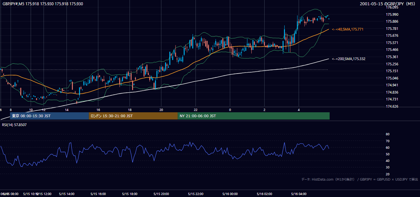Click price axis value 174.941
The width and height of the screenshot is (420, 197).
click(x=392, y=85)
